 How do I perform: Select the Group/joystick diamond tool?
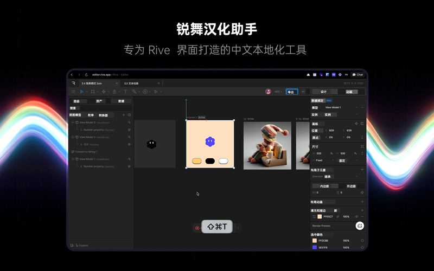104,92
